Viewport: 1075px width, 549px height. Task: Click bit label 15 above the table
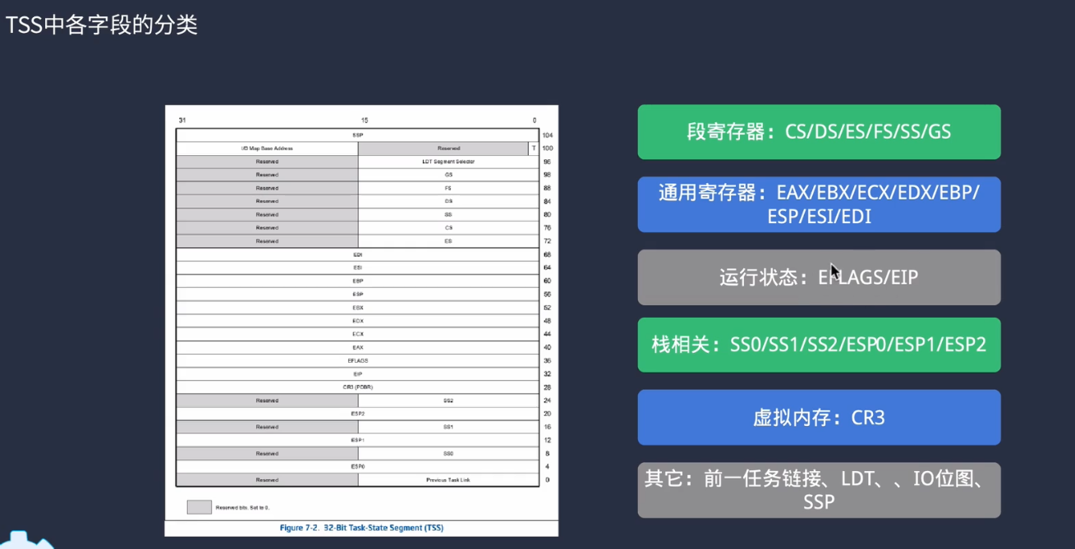[x=365, y=121]
